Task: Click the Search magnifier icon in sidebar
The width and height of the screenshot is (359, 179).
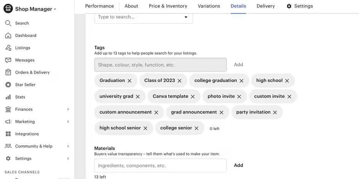Action: click(x=8, y=23)
